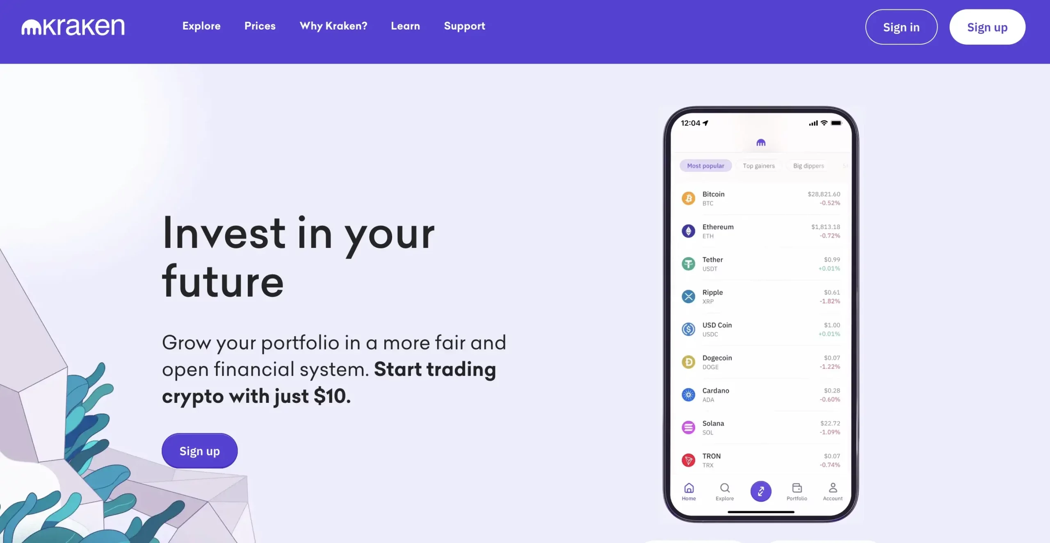This screenshot has width=1050, height=543.
Task: Open the Explore navigation menu
Action: click(x=201, y=26)
